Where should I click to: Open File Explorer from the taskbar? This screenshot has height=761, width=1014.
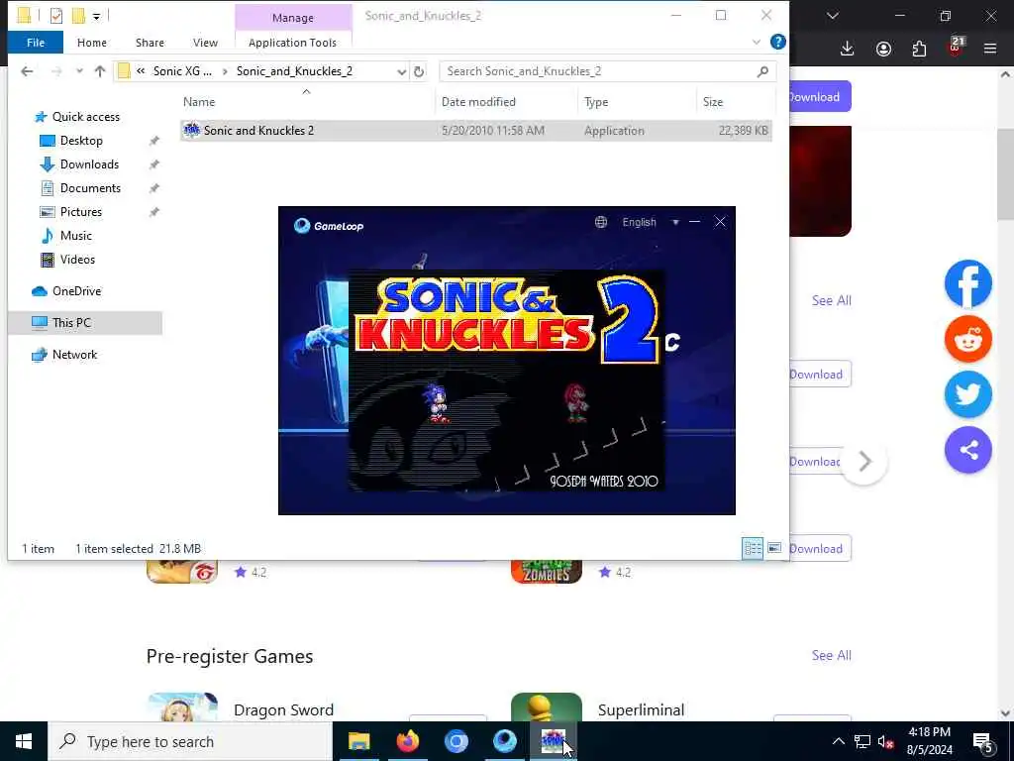click(358, 741)
